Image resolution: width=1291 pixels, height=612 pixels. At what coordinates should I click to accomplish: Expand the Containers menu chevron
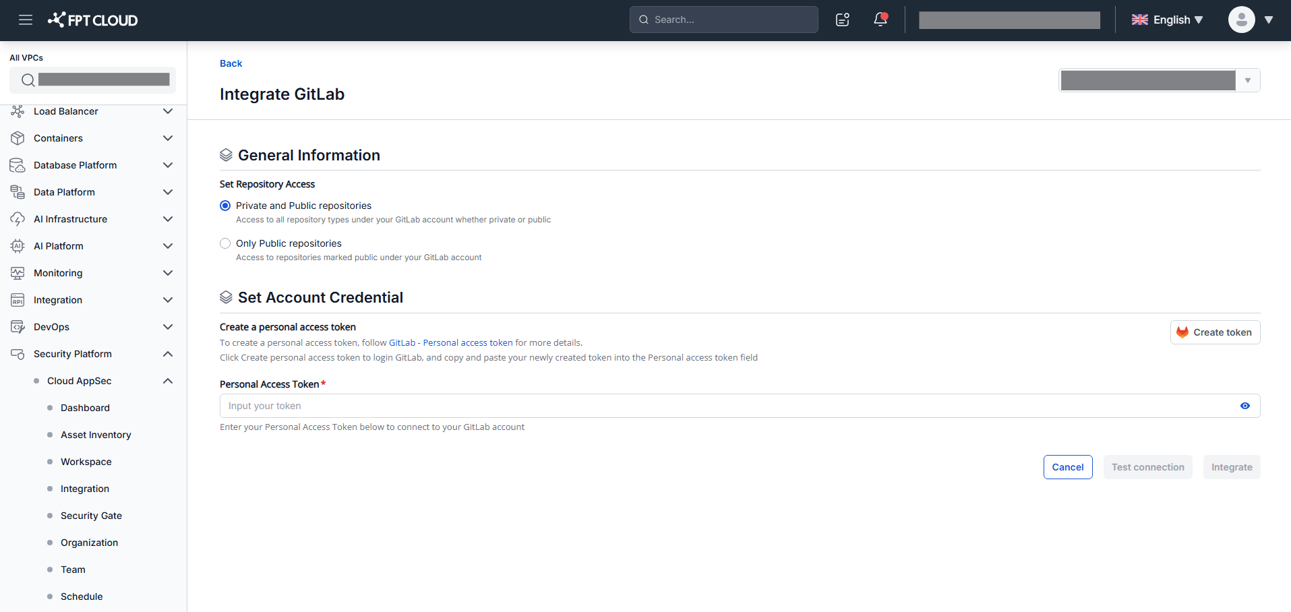click(168, 138)
